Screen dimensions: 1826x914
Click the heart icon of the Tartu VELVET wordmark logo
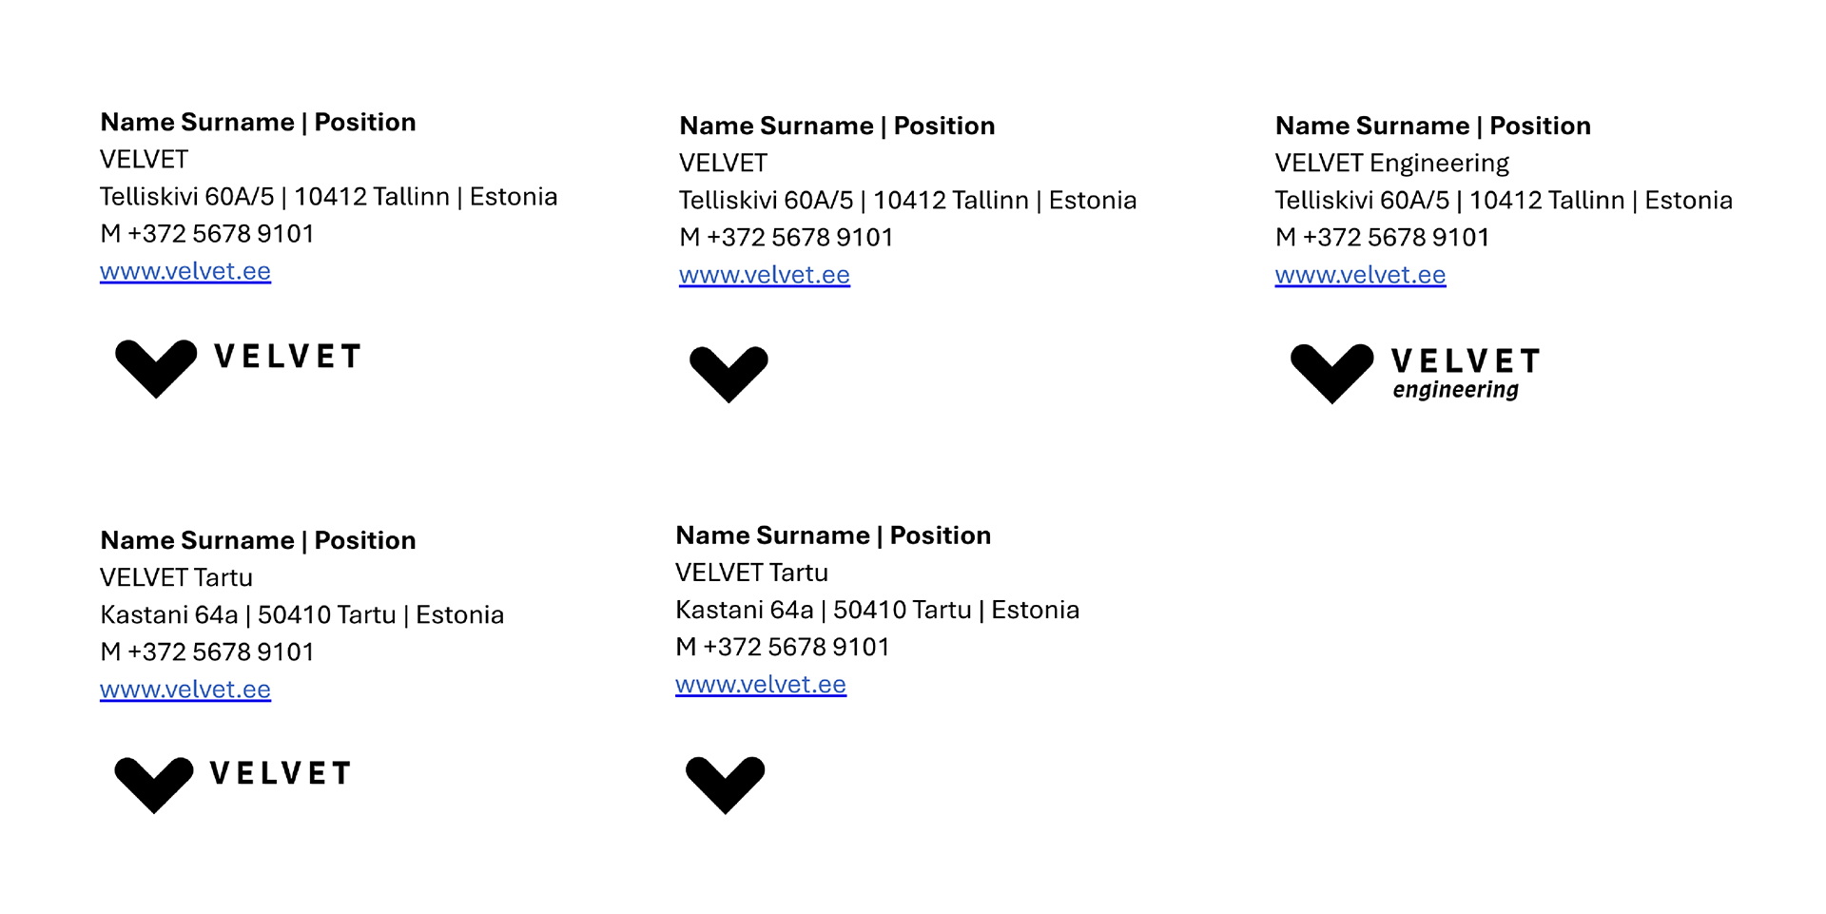[x=154, y=784]
